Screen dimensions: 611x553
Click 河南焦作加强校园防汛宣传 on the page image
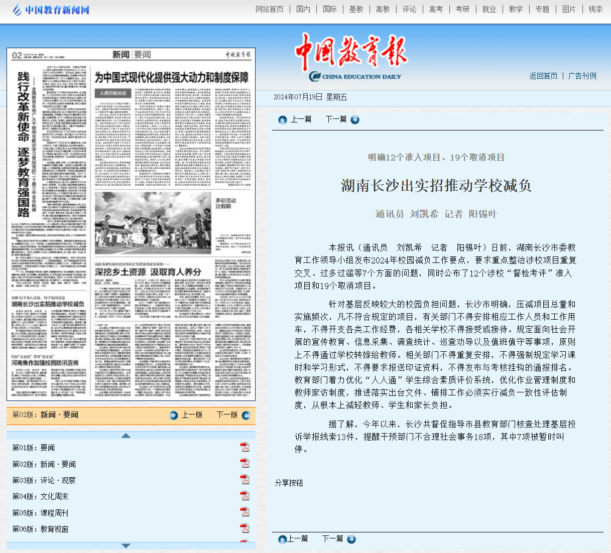45,363
